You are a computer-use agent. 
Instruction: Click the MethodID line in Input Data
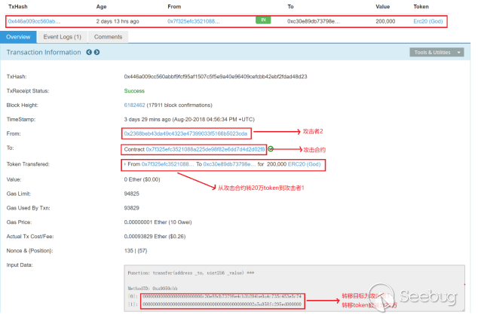click(x=152, y=288)
